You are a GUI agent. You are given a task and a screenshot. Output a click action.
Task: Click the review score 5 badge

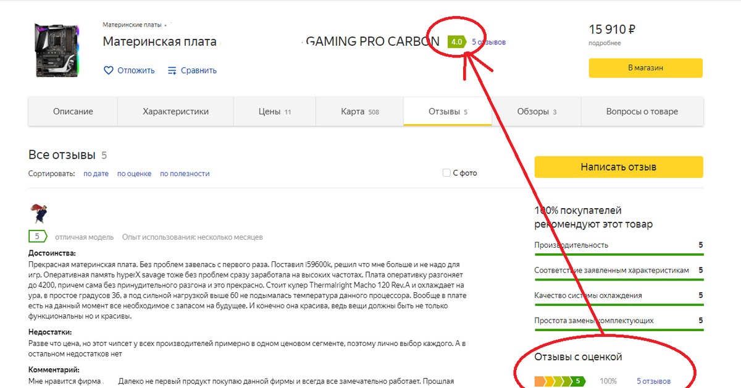38,237
